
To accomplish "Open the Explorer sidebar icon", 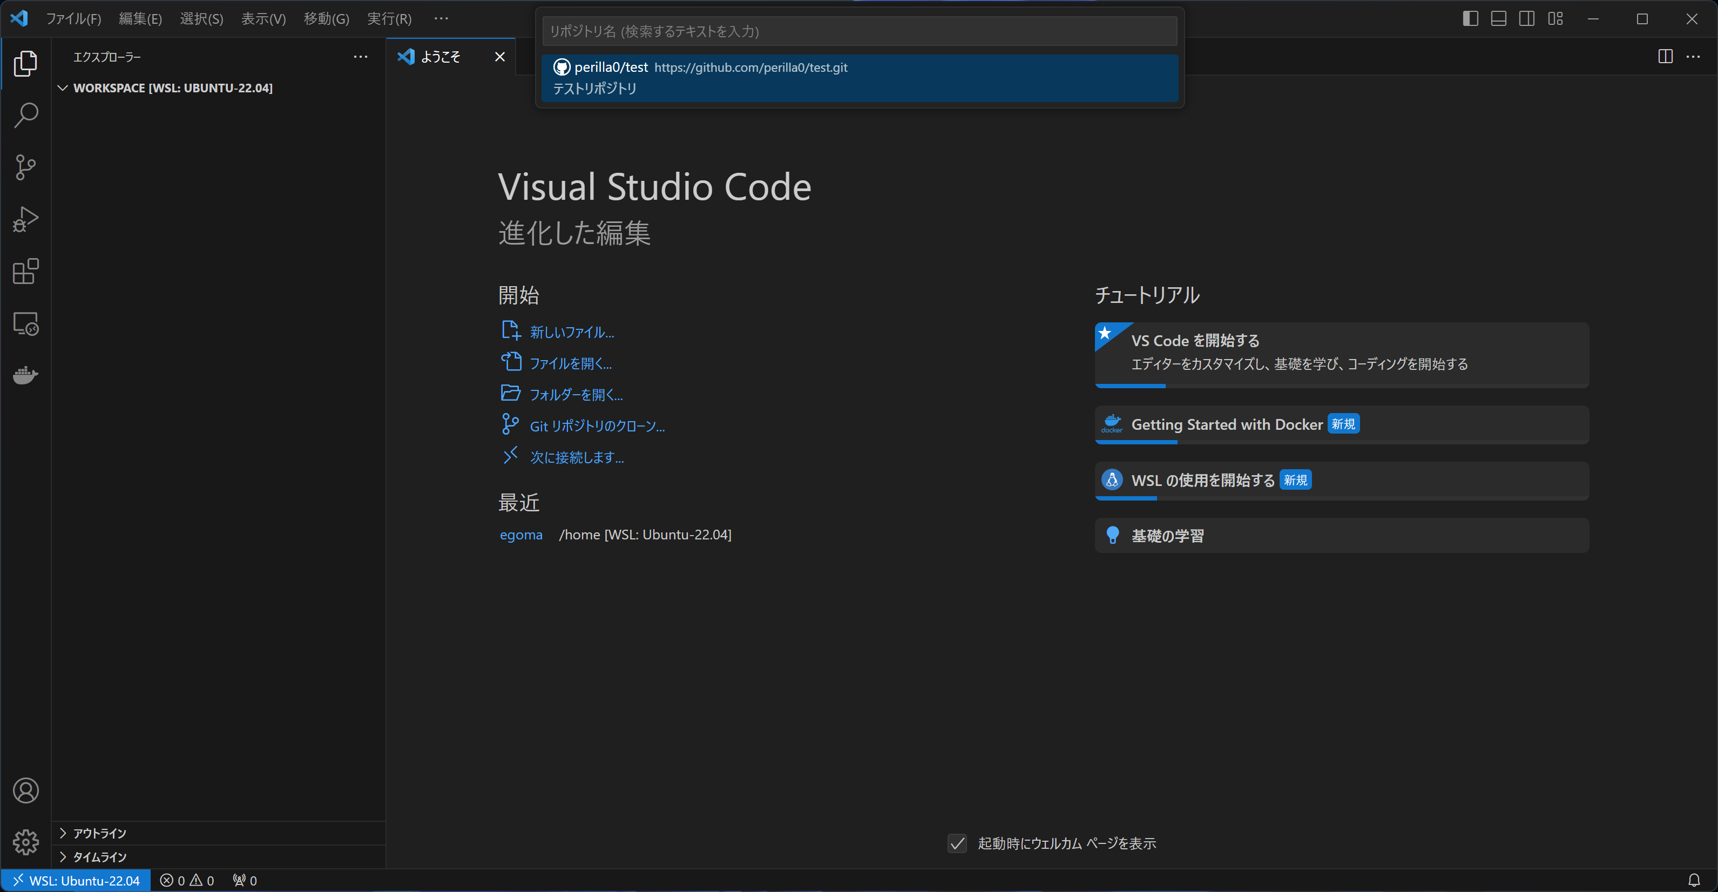I will (25, 63).
